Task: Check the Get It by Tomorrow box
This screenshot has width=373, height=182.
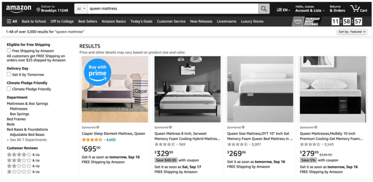Action: coord(9,74)
